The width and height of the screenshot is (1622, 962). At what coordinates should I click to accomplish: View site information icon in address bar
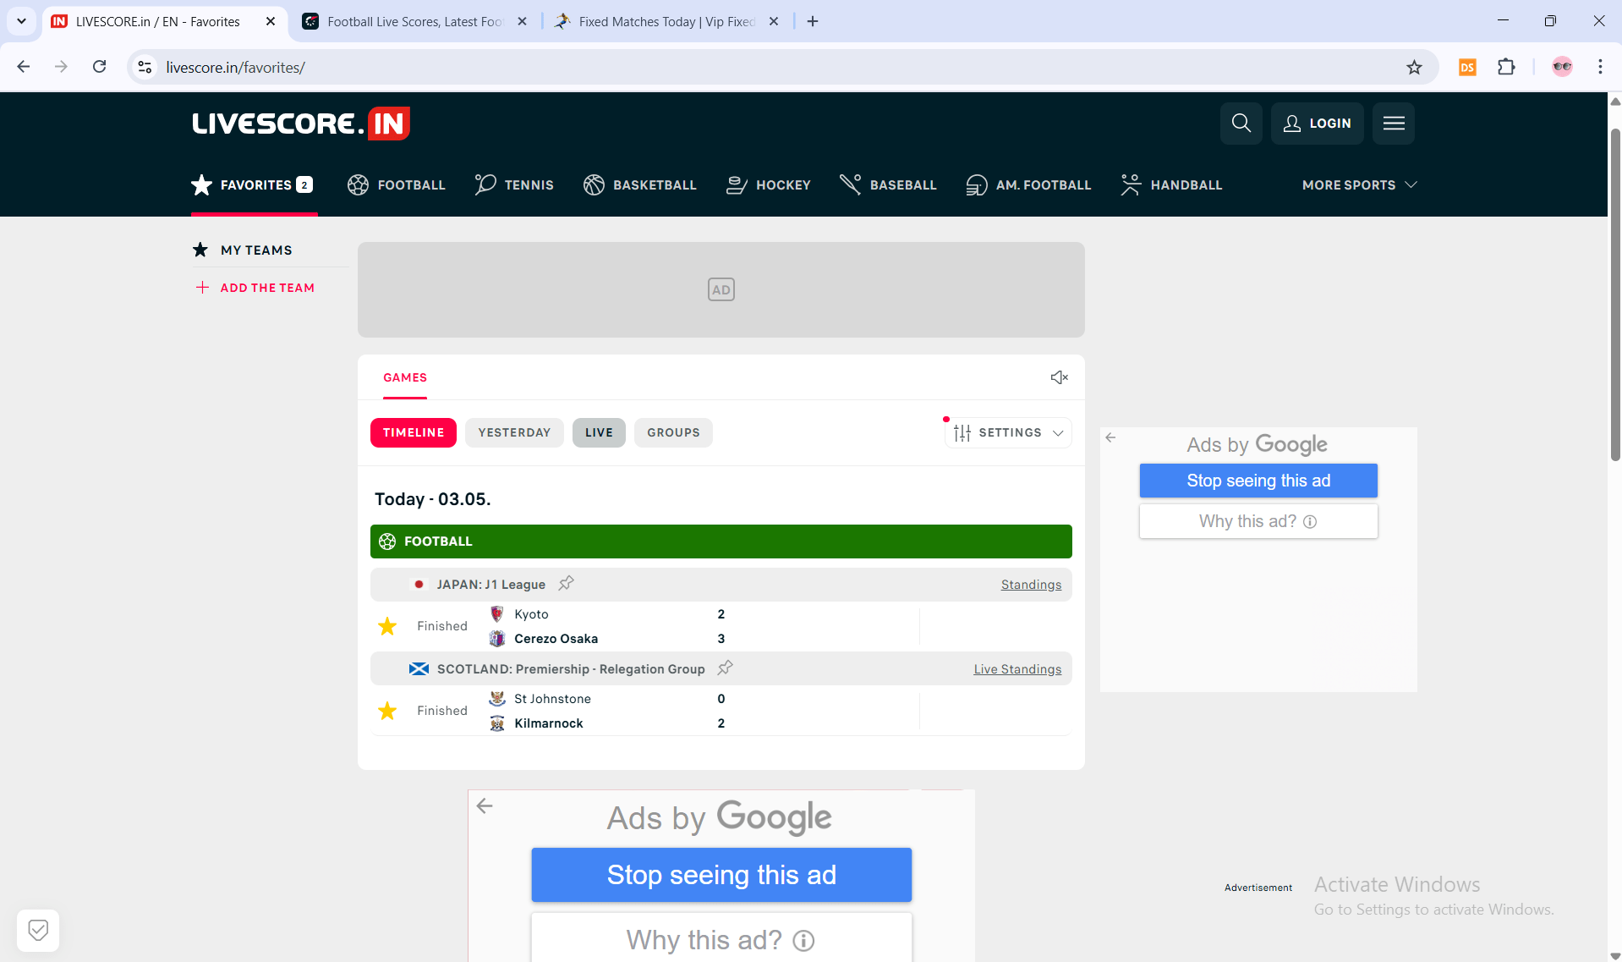point(145,67)
